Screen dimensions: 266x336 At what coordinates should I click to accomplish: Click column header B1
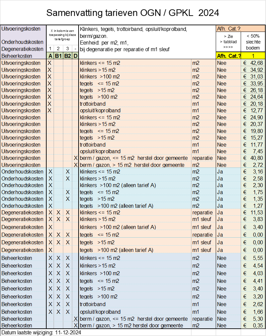[x=59, y=56]
